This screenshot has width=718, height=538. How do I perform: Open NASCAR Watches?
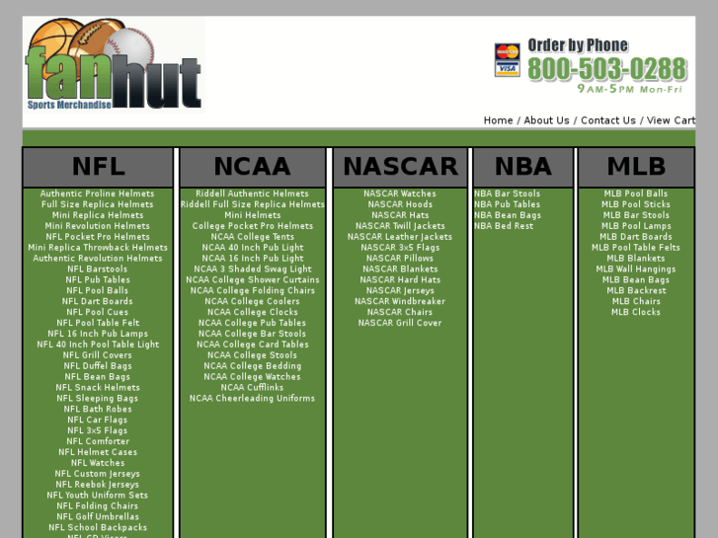[400, 193]
